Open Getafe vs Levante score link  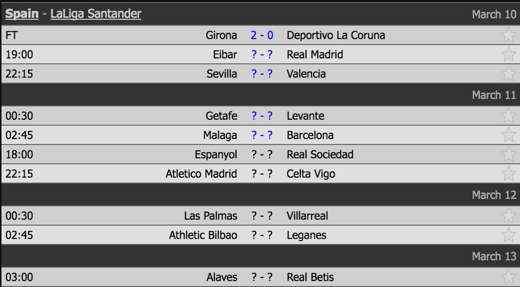(262, 116)
